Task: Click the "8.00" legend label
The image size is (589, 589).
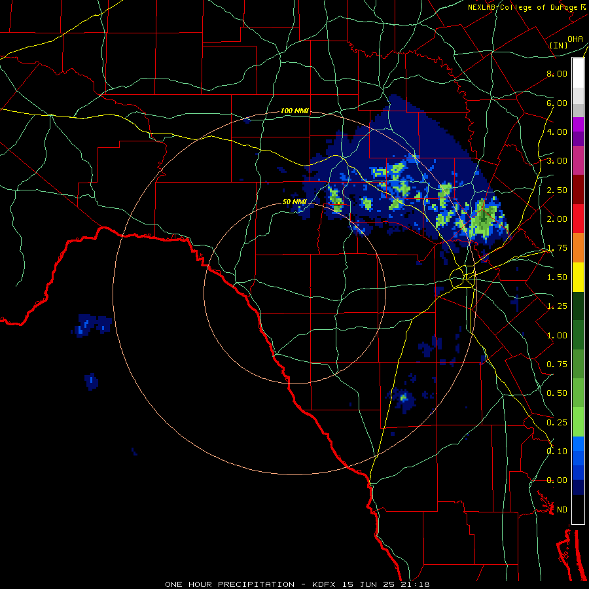Action: pyautogui.click(x=557, y=73)
